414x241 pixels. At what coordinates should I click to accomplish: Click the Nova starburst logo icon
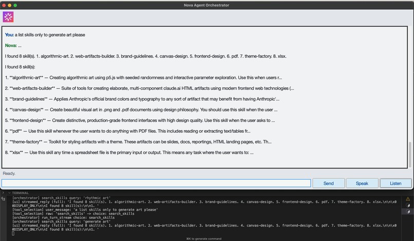[x=8, y=17]
